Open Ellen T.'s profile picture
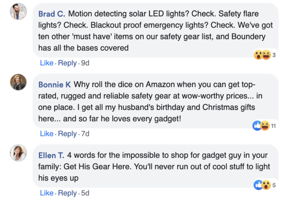This screenshot has width=289, height=209. (x=18, y=153)
